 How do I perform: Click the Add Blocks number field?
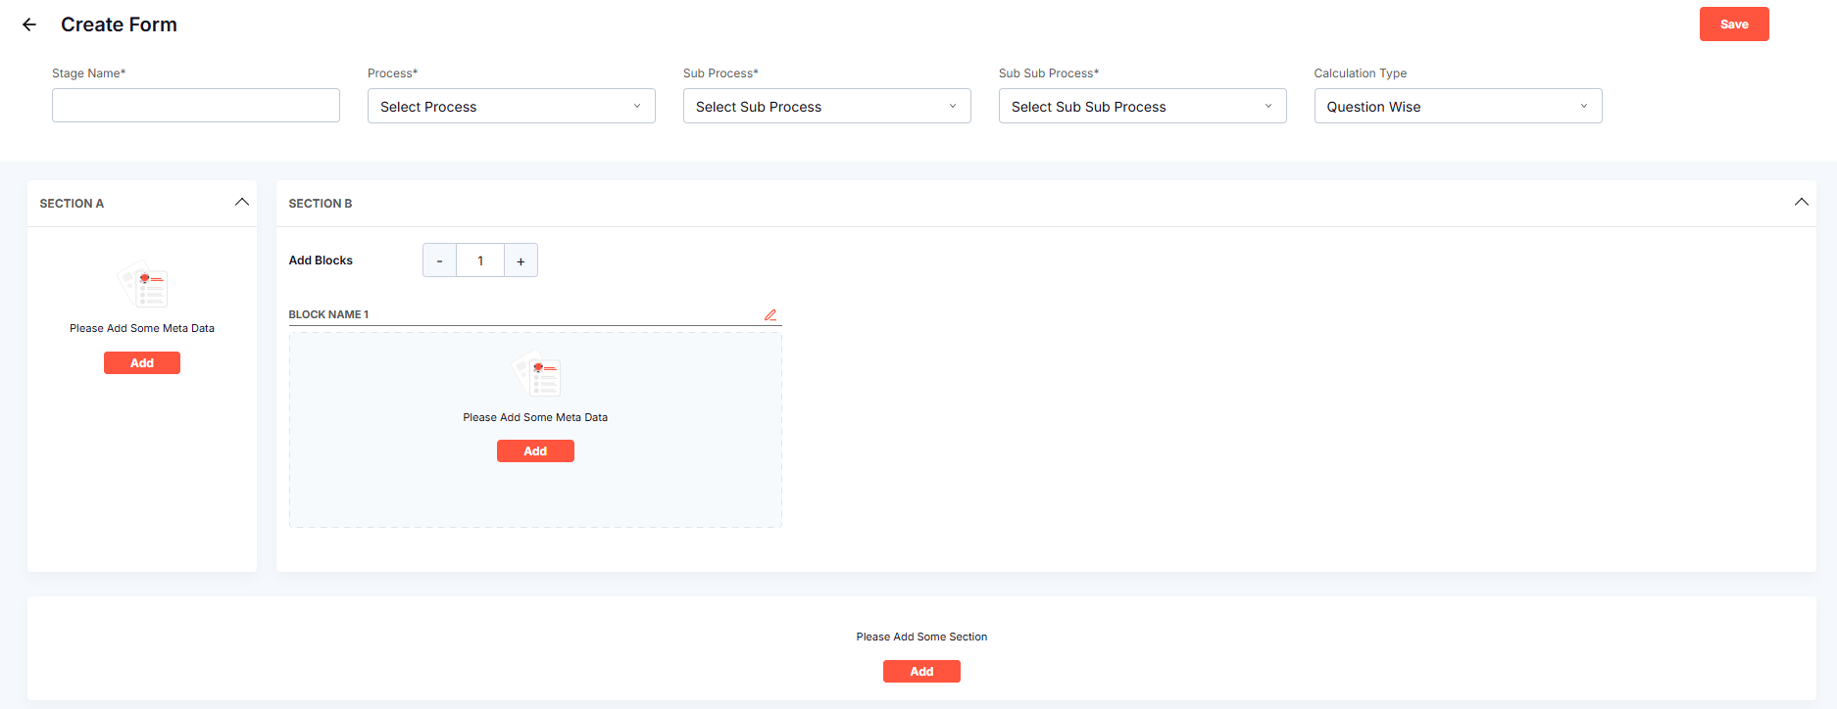(x=480, y=260)
